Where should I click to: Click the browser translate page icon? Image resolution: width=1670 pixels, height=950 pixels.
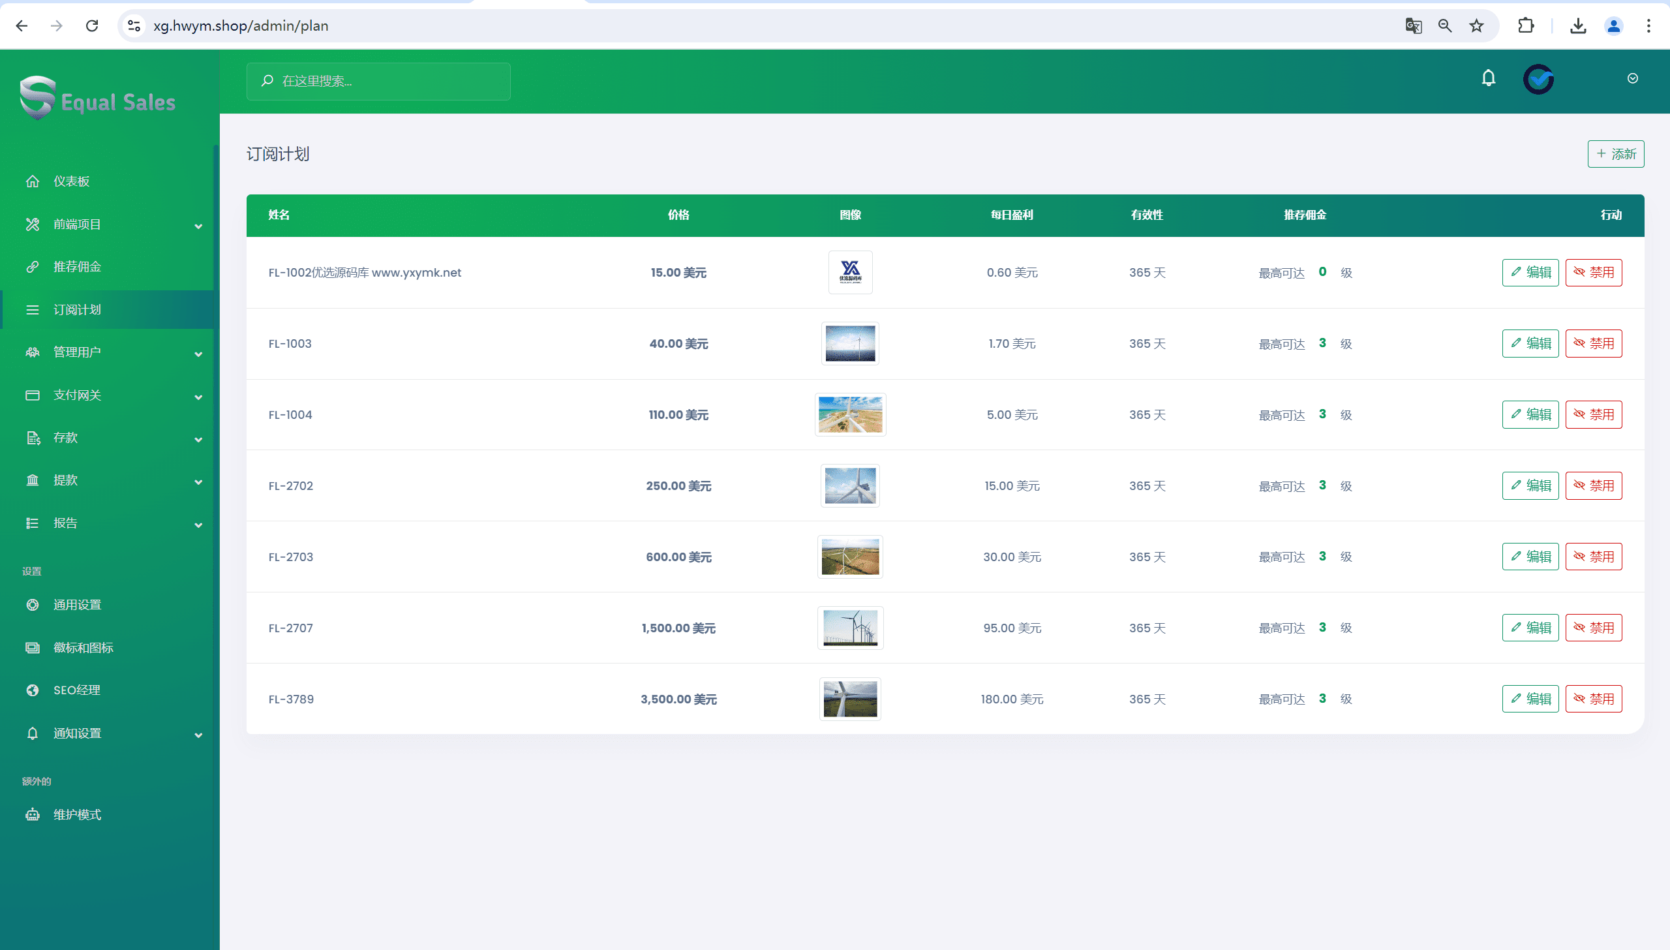[1413, 26]
